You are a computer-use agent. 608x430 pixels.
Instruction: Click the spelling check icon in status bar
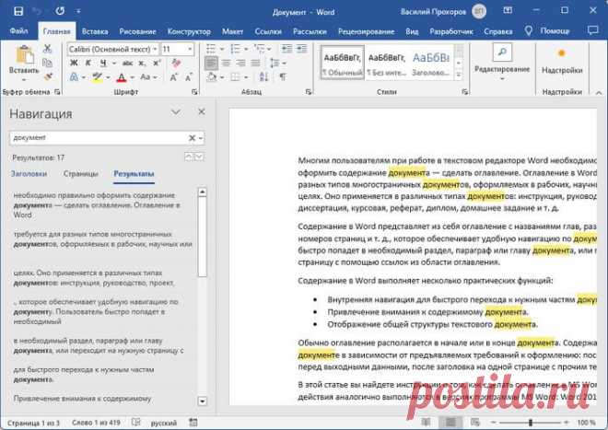[135, 422]
